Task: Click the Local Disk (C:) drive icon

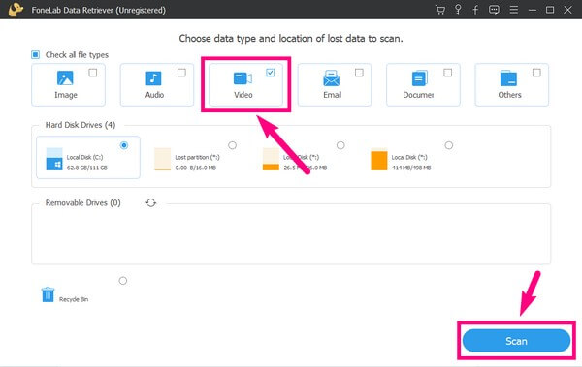Action: tap(54, 159)
